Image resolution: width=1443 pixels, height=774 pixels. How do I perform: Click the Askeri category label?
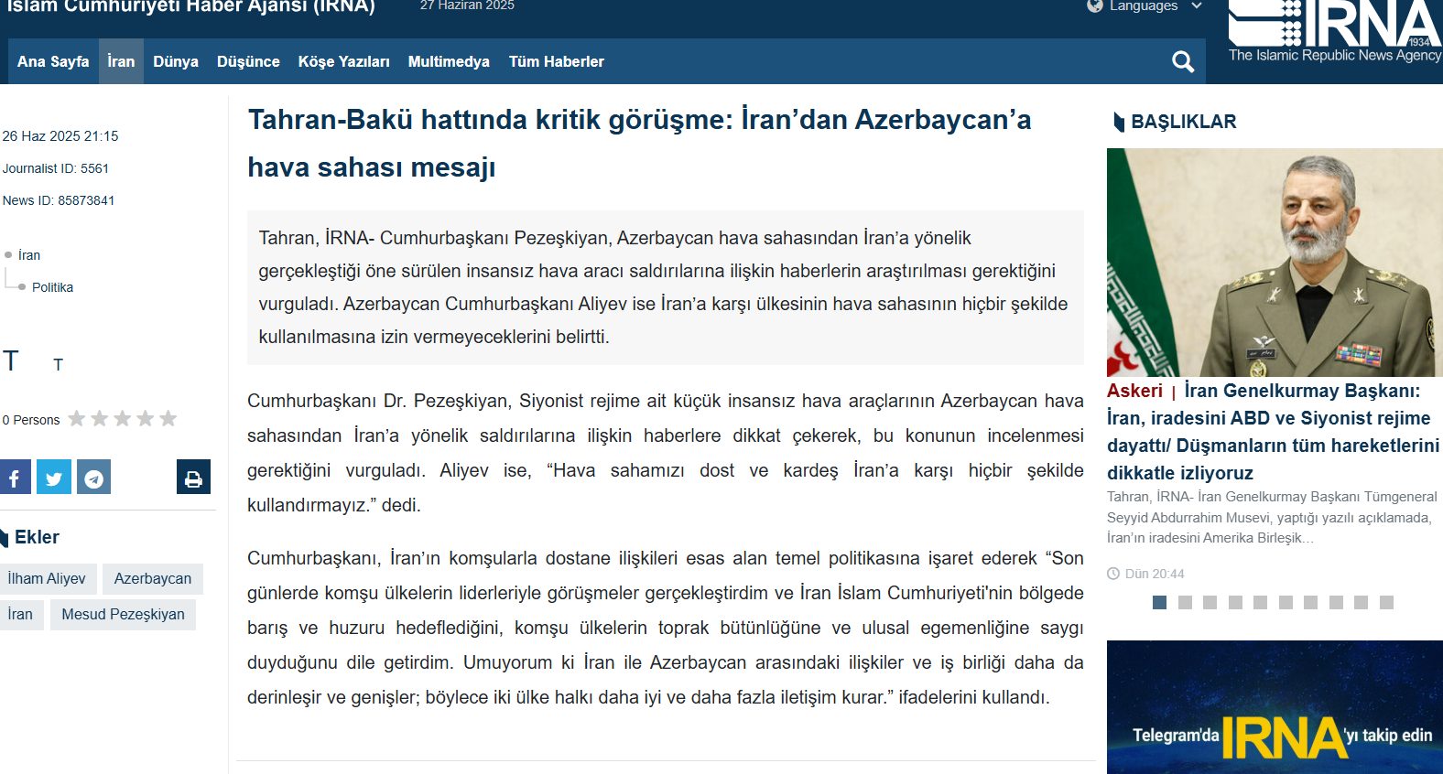pos(1134,391)
